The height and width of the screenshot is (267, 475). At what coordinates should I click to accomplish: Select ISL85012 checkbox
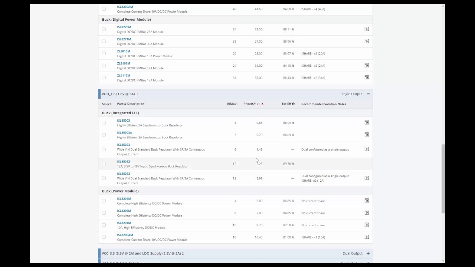coord(104,164)
